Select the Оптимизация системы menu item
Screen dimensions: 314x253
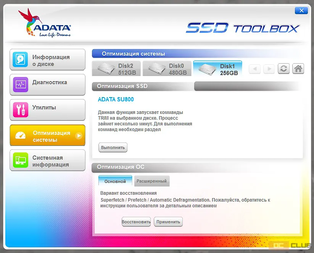pyautogui.click(x=47, y=135)
